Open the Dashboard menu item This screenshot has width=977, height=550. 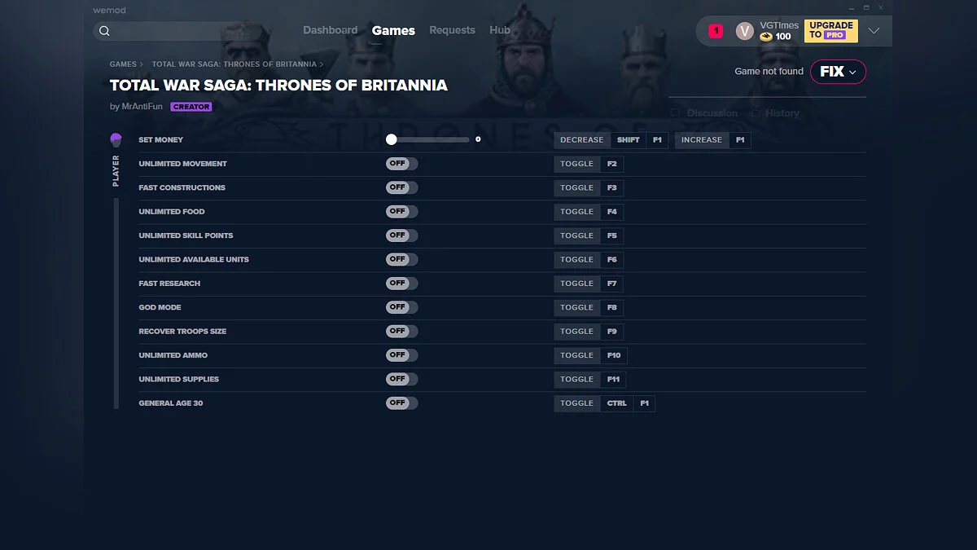(331, 30)
